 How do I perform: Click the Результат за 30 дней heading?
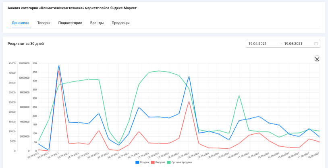[26, 44]
